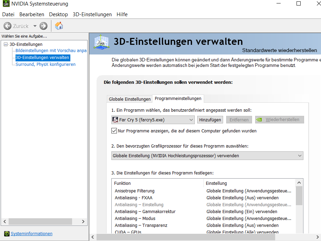Click the NVIDIA app icon in title bar
The image size is (321, 241).
click(x=6, y=3)
